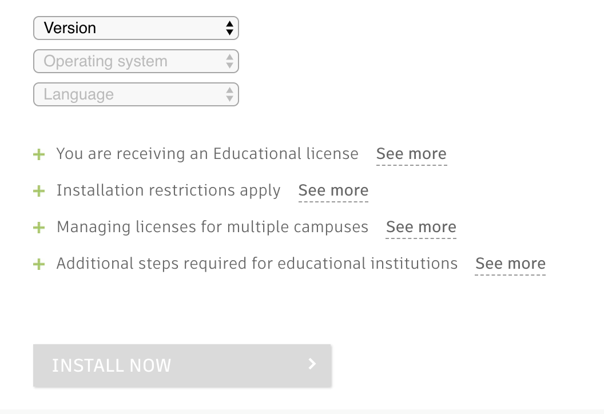Viewport: 604px width, 414px height.
Task: Click the arrow chevron on Install Now button
Action: pyautogui.click(x=312, y=364)
